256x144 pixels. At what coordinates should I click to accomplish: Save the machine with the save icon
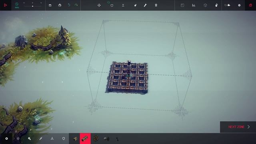[50, 5]
